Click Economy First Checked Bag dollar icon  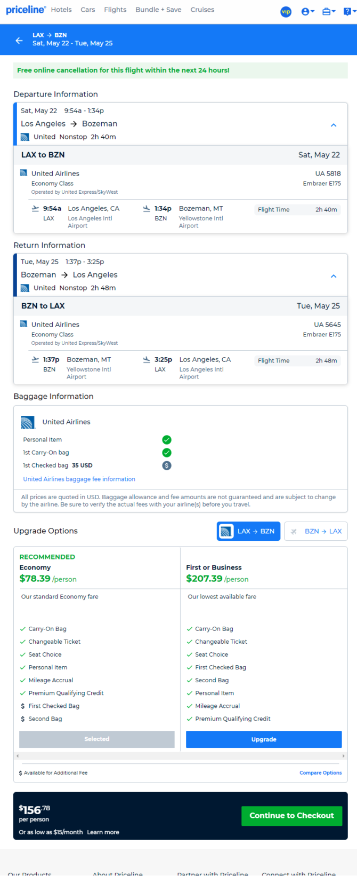[22, 706]
